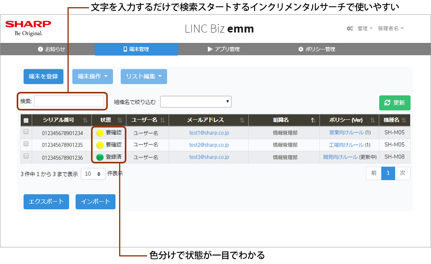Click sort arrows on ポリシー(Ver) column
The width and height of the screenshot is (431, 264).
[x=373, y=120]
